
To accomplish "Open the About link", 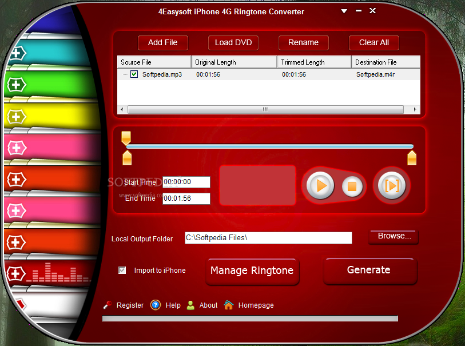I will 208,305.
